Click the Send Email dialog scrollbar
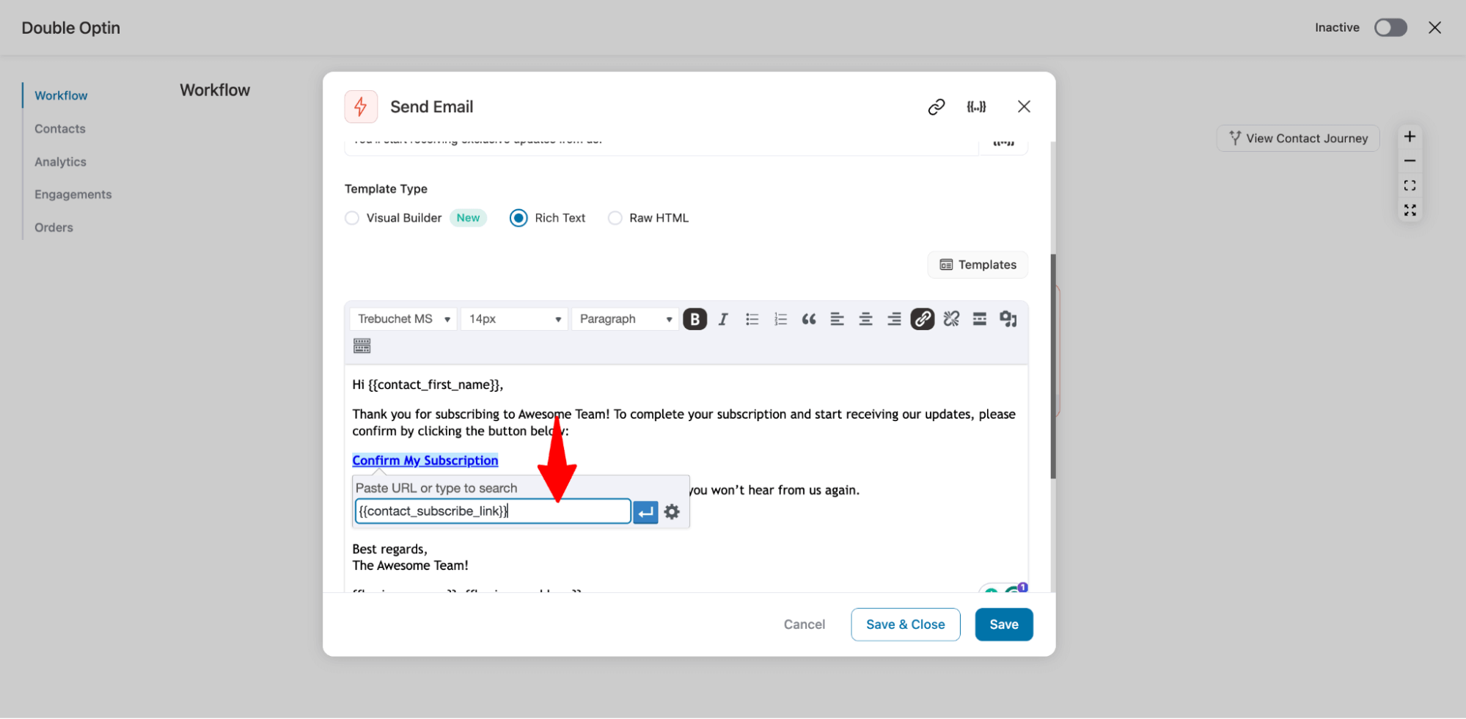 tap(1053, 367)
